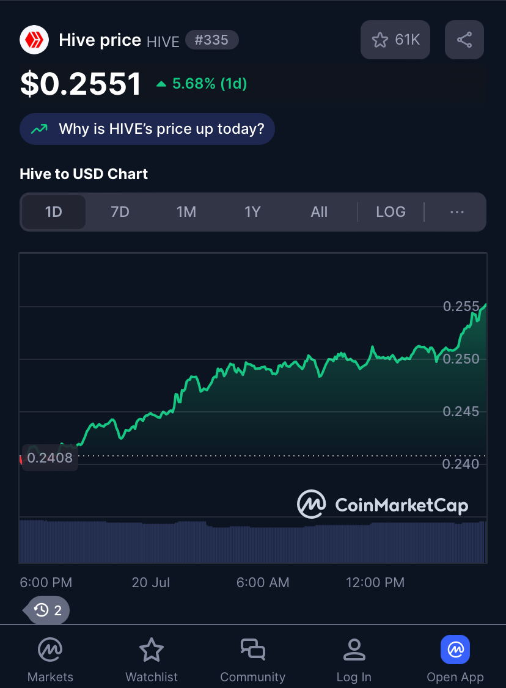506x688 pixels.
Task: Open 'Why is HIVE's price up today?'
Action: pyautogui.click(x=147, y=129)
